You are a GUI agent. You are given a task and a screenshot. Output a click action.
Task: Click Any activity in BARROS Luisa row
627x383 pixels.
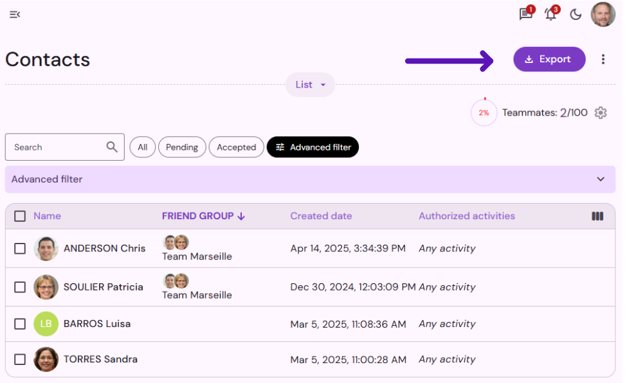pyautogui.click(x=447, y=324)
